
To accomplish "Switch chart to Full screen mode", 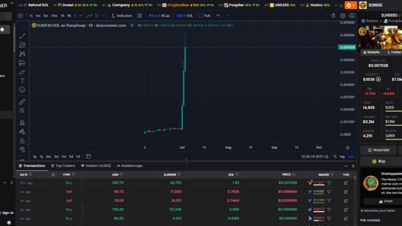I will [204, 16].
